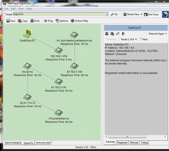The image size is (169, 151).
Task: Switch to the logout.hu trace tab
Action: pyautogui.click(x=29, y=143)
